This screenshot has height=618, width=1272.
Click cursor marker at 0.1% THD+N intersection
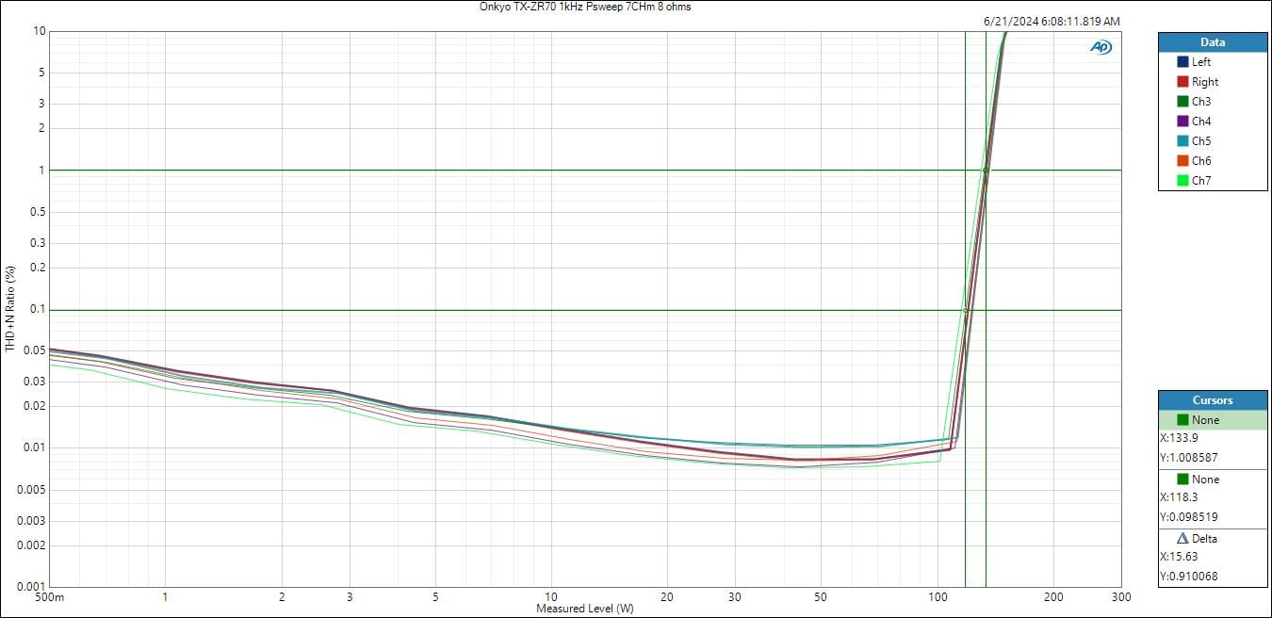pos(965,310)
